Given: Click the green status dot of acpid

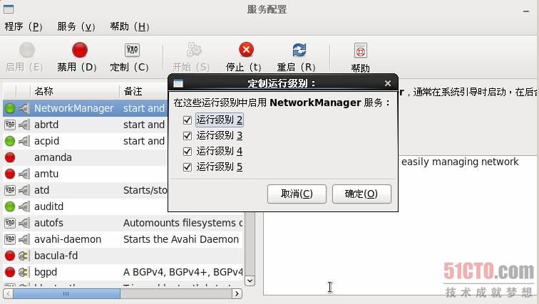Looking at the screenshot, I should [x=10, y=141].
